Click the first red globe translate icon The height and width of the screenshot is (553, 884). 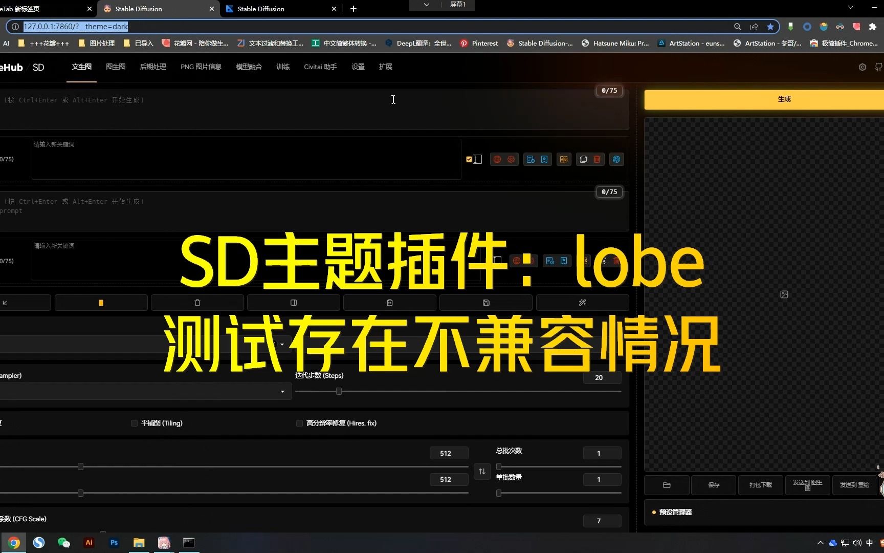[x=497, y=159]
